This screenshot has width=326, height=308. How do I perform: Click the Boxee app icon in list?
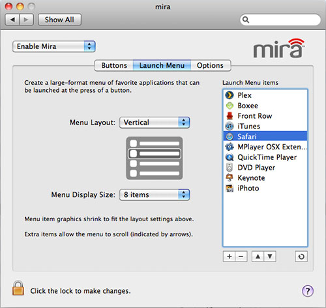tap(230, 106)
